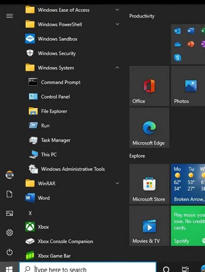This screenshot has height=272, width=205.
Task: Open the Microsoft Store tile
Action: click(x=149, y=184)
